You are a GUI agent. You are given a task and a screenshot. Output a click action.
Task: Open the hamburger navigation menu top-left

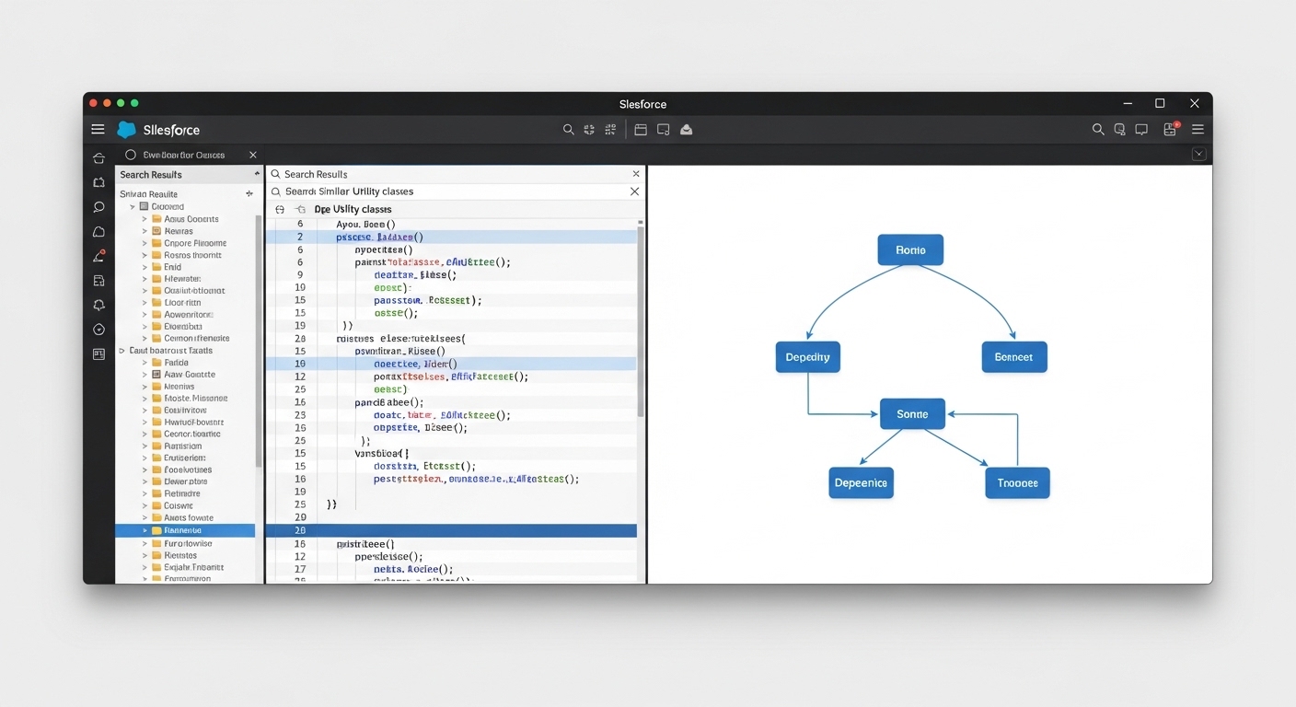click(98, 129)
